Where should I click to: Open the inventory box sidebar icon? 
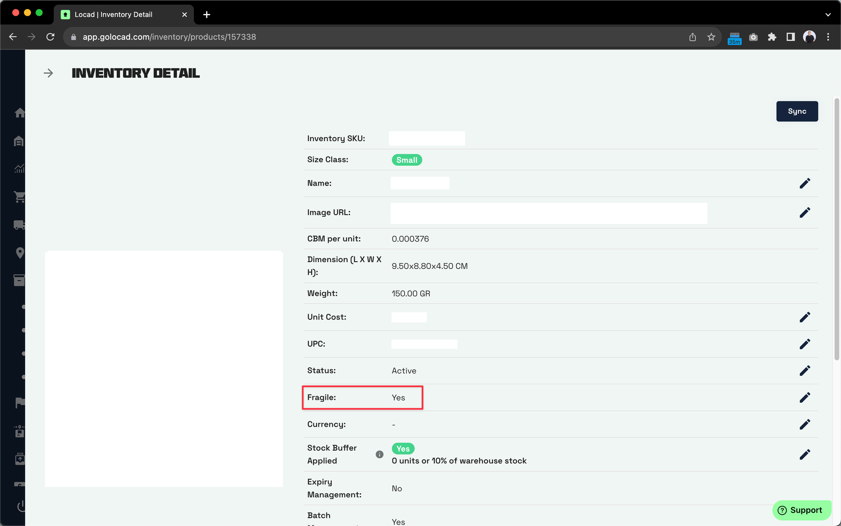coord(19,281)
